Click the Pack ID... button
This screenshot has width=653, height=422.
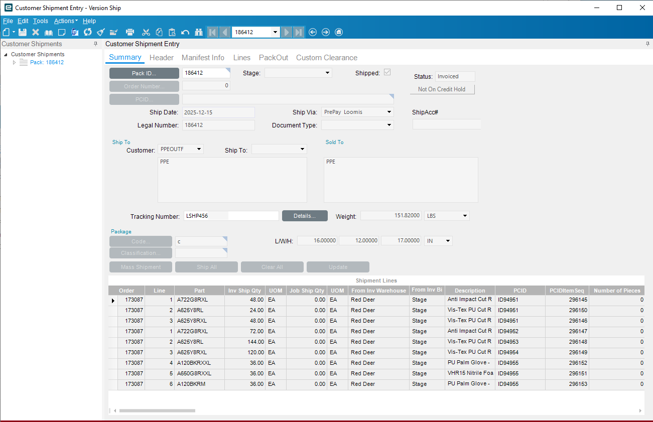point(144,73)
